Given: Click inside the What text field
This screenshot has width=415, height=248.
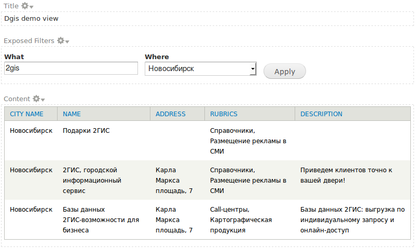Looking at the screenshot, I should pos(71,68).
